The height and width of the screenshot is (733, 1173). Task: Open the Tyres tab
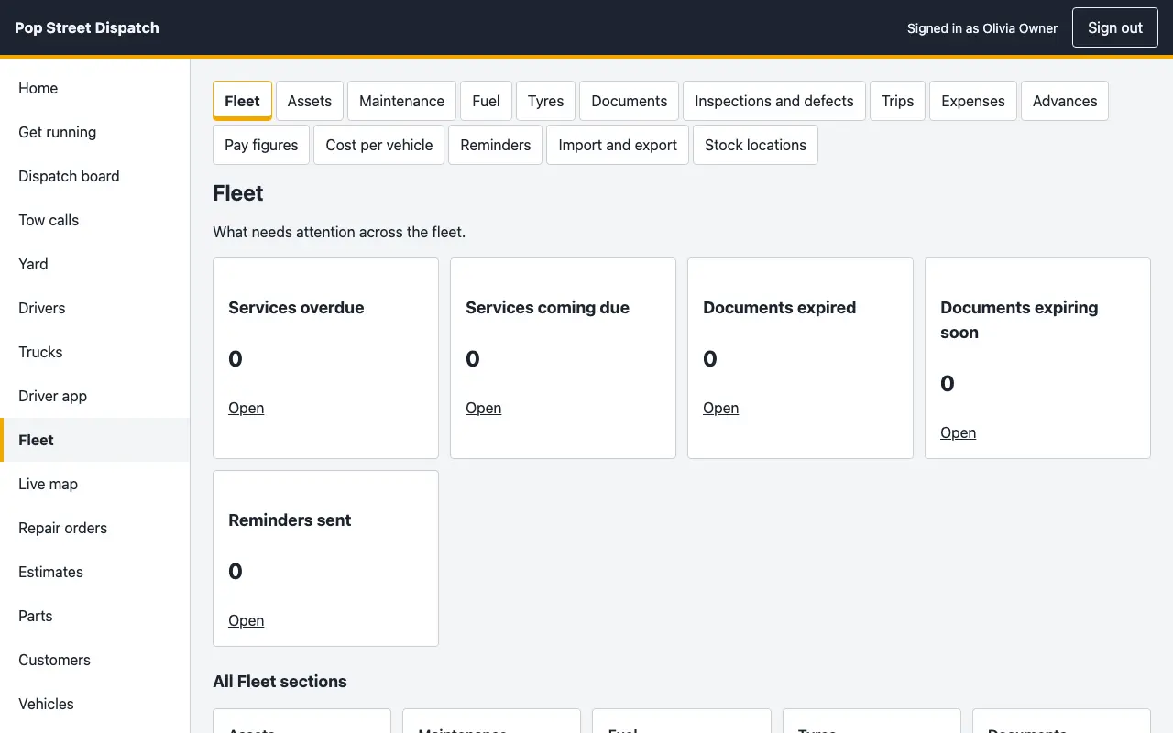click(545, 101)
